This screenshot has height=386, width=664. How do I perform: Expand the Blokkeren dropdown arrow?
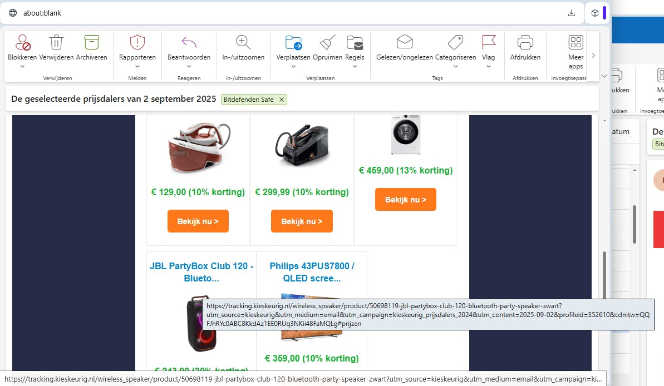point(22,66)
